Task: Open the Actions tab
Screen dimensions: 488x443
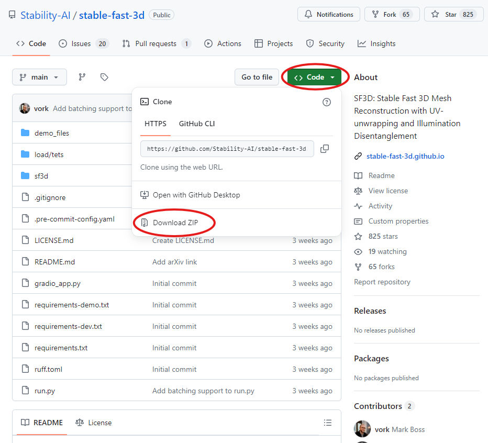Action: click(x=223, y=43)
